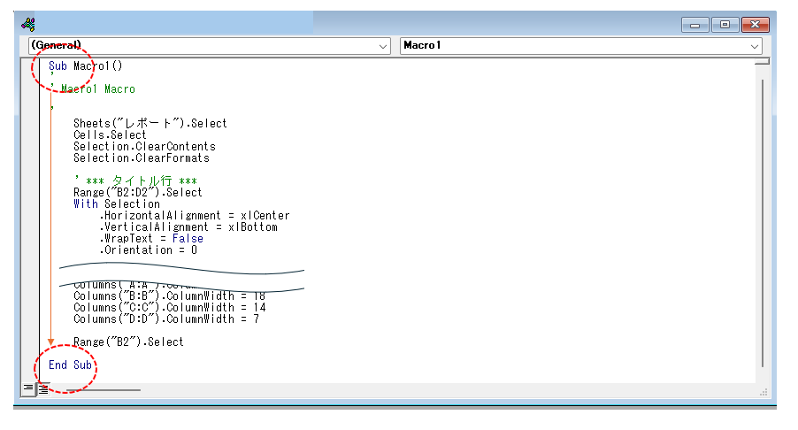Click the タイトル行 comment line

pyautogui.click(x=135, y=180)
